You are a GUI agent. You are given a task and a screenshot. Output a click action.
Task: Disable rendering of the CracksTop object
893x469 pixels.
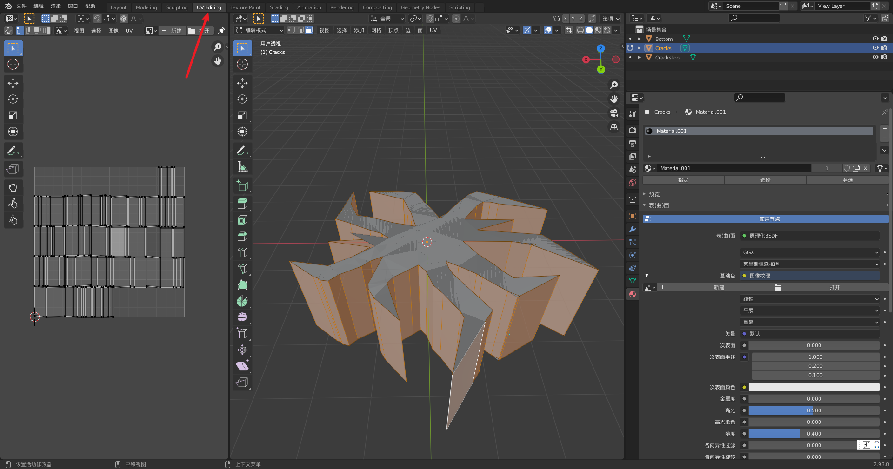(885, 58)
